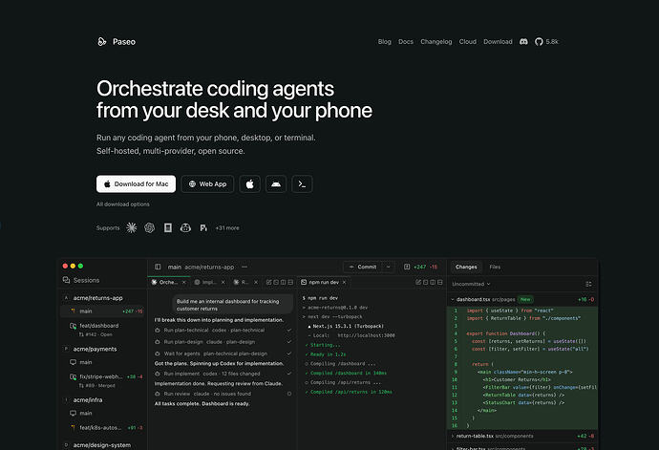Click the All download options link
659x450 pixels.
[x=122, y=204]
